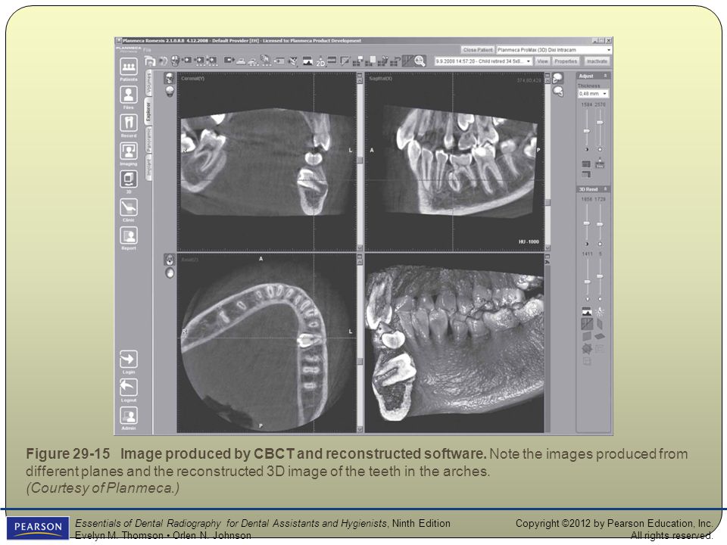Select front skull view beside Coronal panel

[170, 78]
